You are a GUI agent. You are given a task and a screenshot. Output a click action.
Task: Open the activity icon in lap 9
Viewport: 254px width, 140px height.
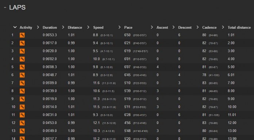tap(22, 99)
